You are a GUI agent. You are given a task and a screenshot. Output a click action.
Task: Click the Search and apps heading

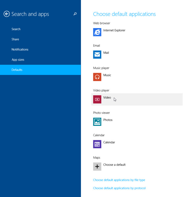(30, 14)
